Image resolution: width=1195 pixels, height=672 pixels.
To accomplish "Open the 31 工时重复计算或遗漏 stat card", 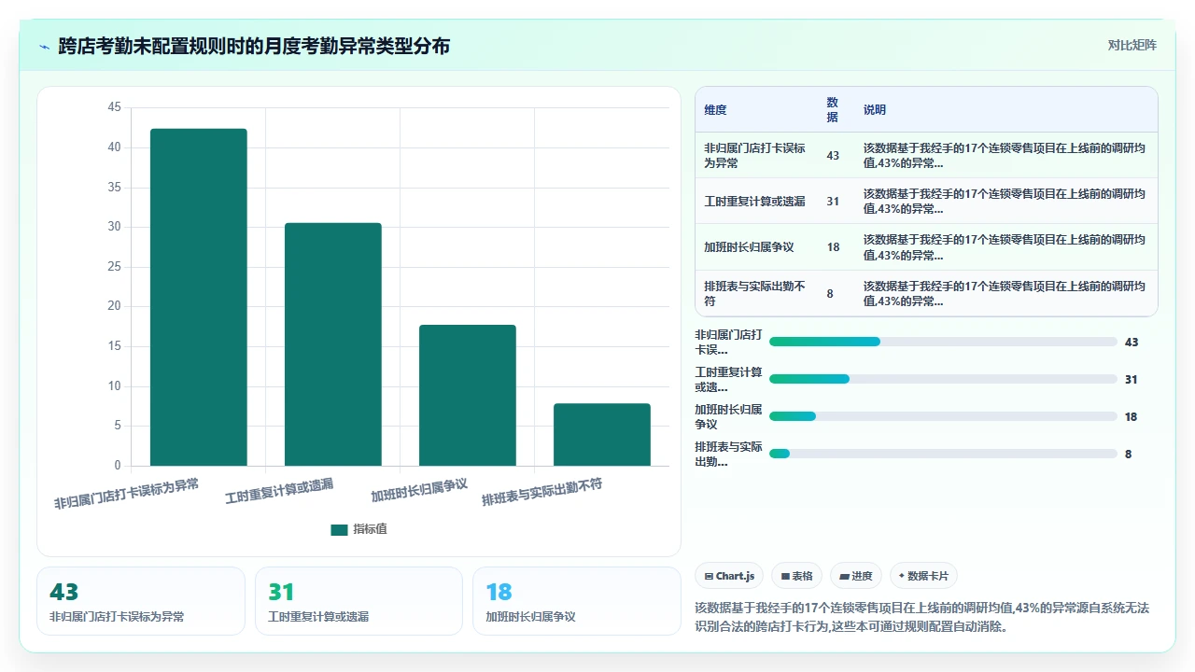I will [x=358, y=601].
